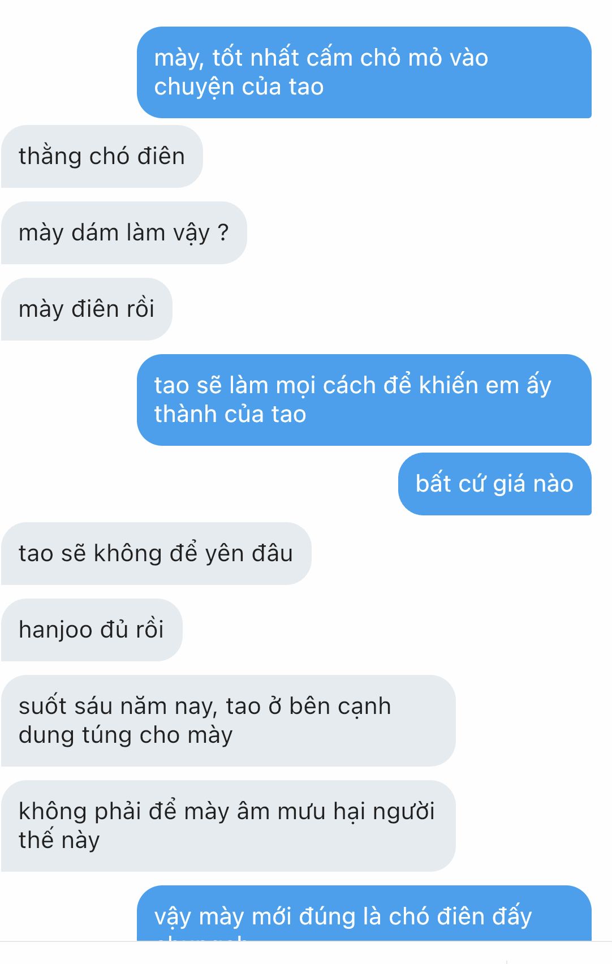Image resolution: width=612 pixels, height=964 pixels.
Task: Select the gray bubble 'thằng chó điên'
Action: click(102, 156)
